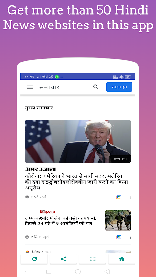
Task: Open three-dot options for corona story
Action: [130, 197]
